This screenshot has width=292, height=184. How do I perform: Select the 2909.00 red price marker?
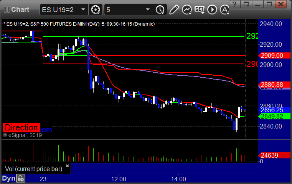[x=274, y=55]
